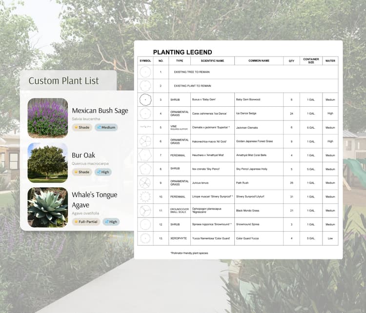Select the existing tree to remain symbol
The height and width of the screenshot is (313, 366).
[x=145, y=72]
